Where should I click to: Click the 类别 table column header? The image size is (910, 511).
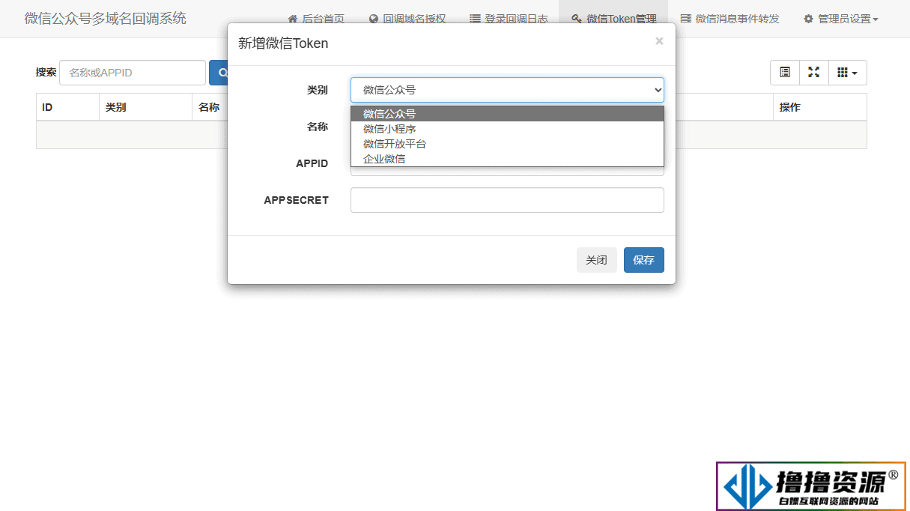pyautogui.click(x=145, y=107)
